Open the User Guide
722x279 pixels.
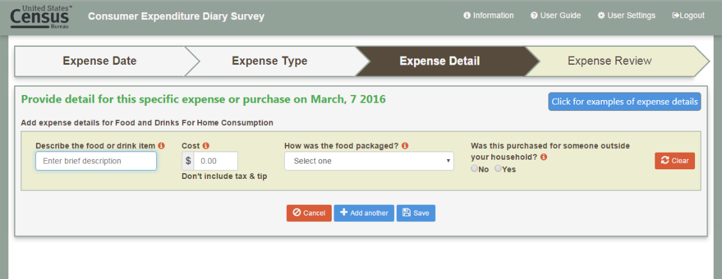point(555,16)
